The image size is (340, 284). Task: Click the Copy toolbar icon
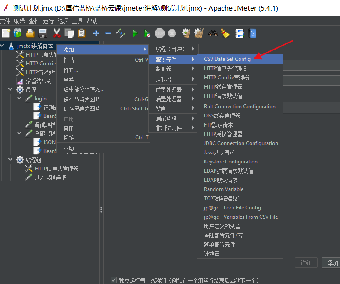(69, 34)
